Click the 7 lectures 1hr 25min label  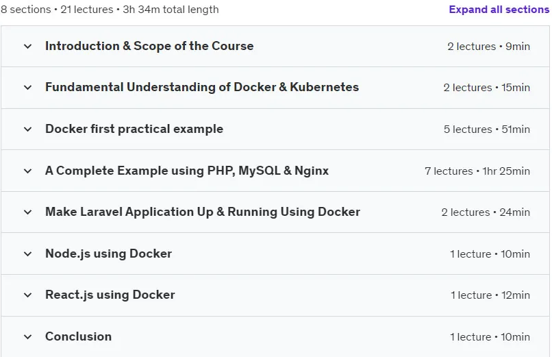pyautogui.click(x=477, y=171)
